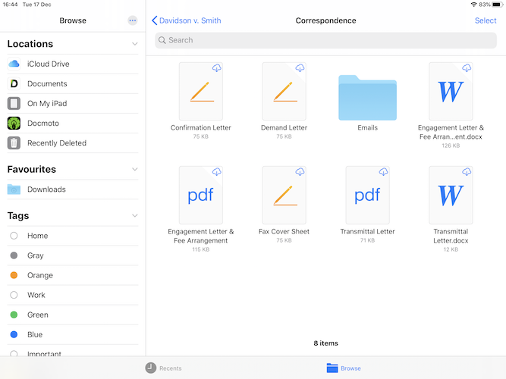506x379 pixels.
Task: Click the 'Work' tag label
Action: coord(36,295)
